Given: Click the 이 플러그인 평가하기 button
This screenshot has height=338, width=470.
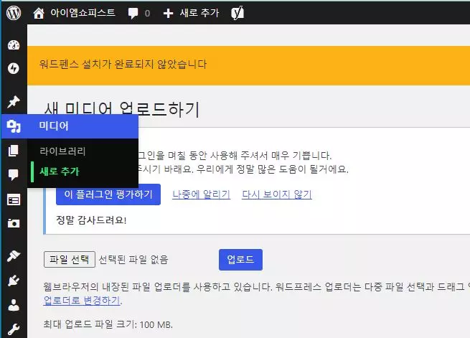Looking at the screenshot, I should 108,194.
